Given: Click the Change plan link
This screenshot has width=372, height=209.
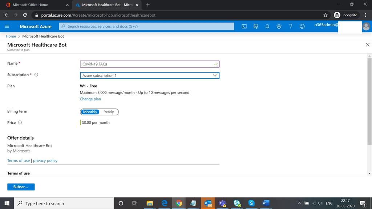Looking at the screenshot, I should (90, 99).
